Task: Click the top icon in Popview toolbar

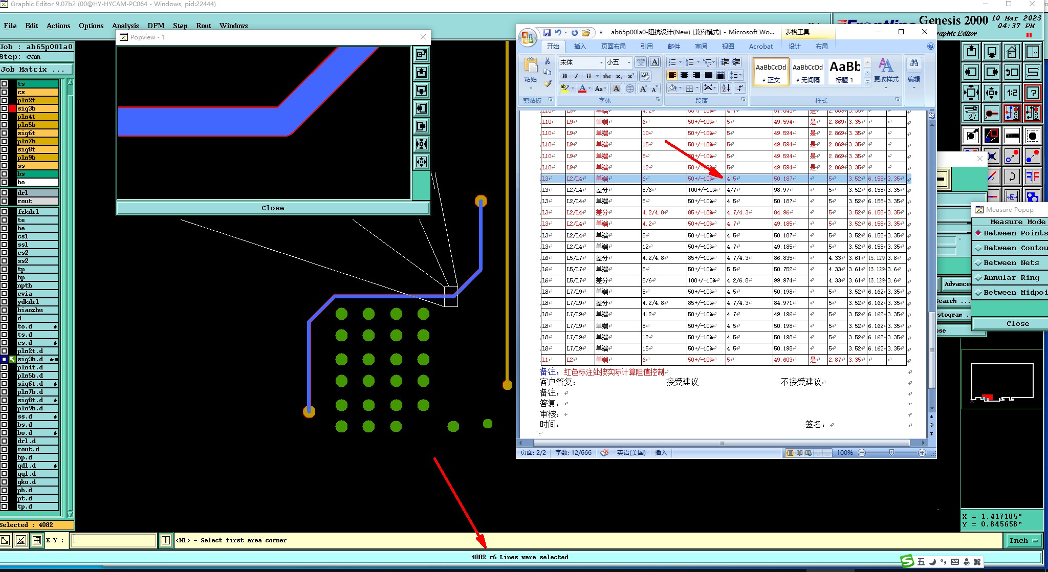Action: (421, 54)
